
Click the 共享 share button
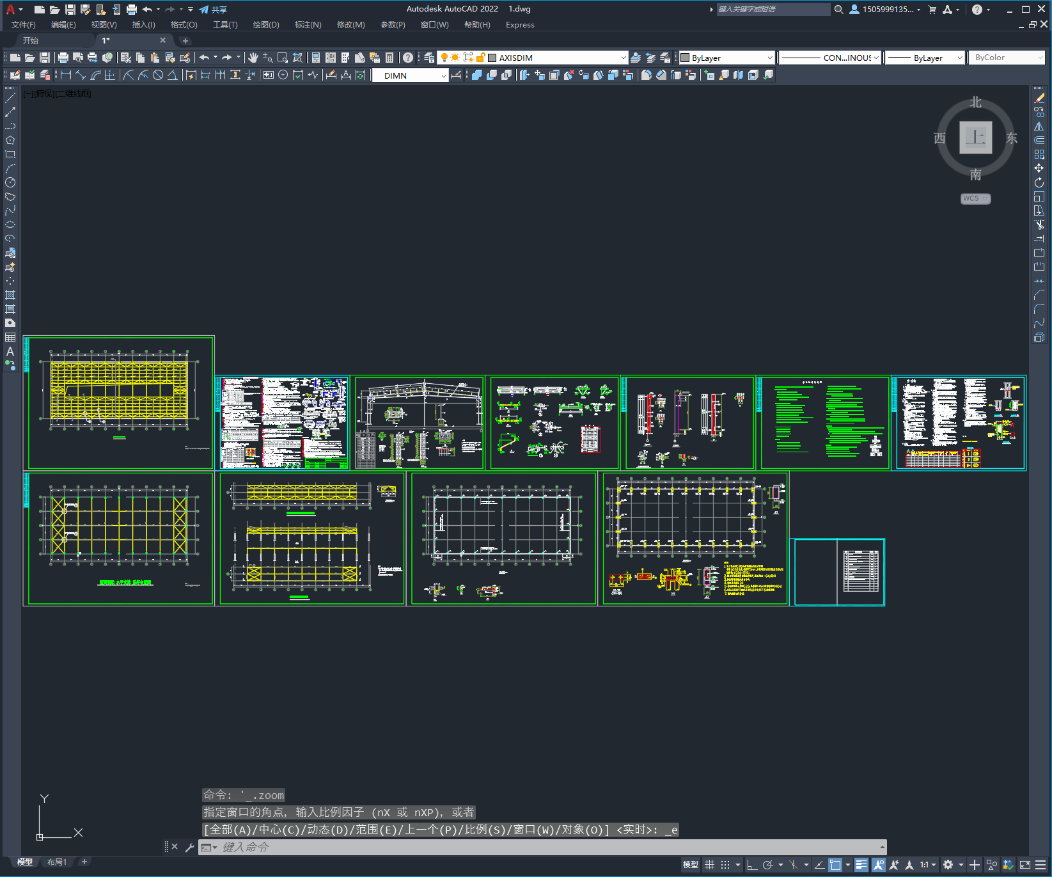coord(213,10)
